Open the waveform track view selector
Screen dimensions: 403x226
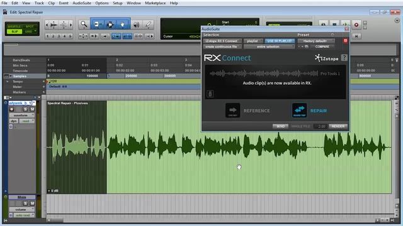(22, 116)
